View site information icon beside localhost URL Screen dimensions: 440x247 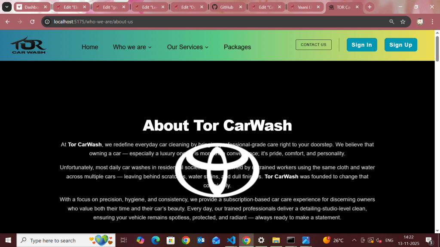[x=48, y=21]
